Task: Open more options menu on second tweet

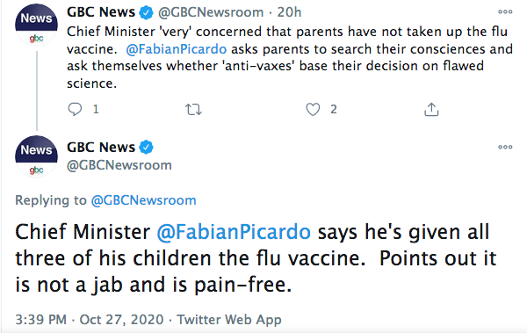Action: (x=505, y=147)
